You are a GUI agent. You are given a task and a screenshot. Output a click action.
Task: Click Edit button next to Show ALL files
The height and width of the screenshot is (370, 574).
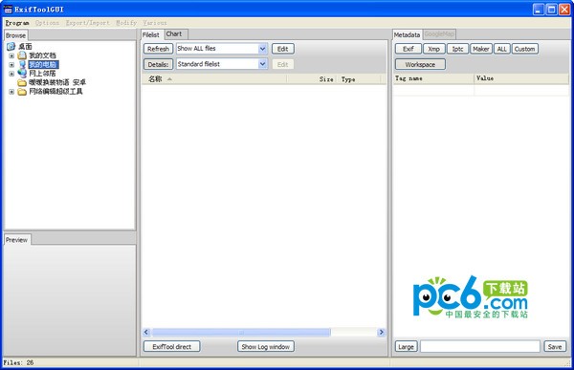click(282, 49)
